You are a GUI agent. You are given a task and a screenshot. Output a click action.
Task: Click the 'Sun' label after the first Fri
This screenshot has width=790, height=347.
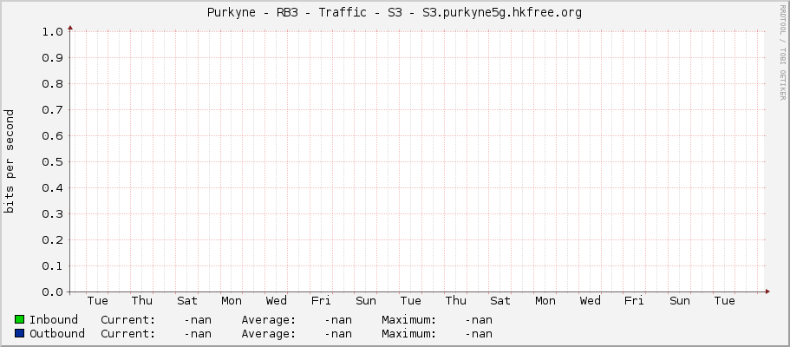coord(366,301)
